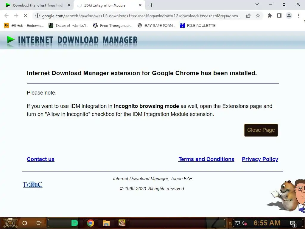Open the steampunk Start button
The width and height of the screenshot is (305, 229).
click(x=10, y=223)
